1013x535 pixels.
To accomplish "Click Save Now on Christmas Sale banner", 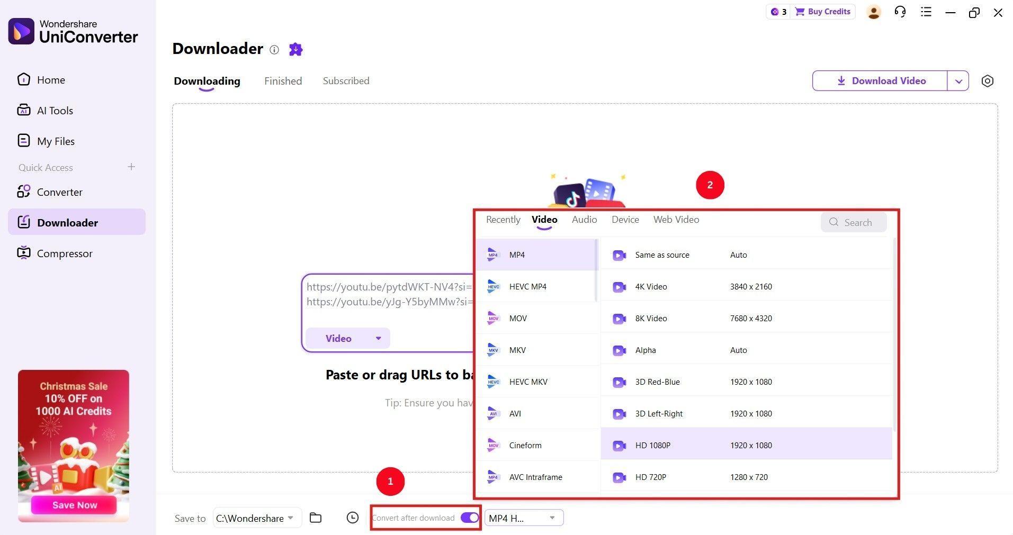I will [x=73, y=505].
